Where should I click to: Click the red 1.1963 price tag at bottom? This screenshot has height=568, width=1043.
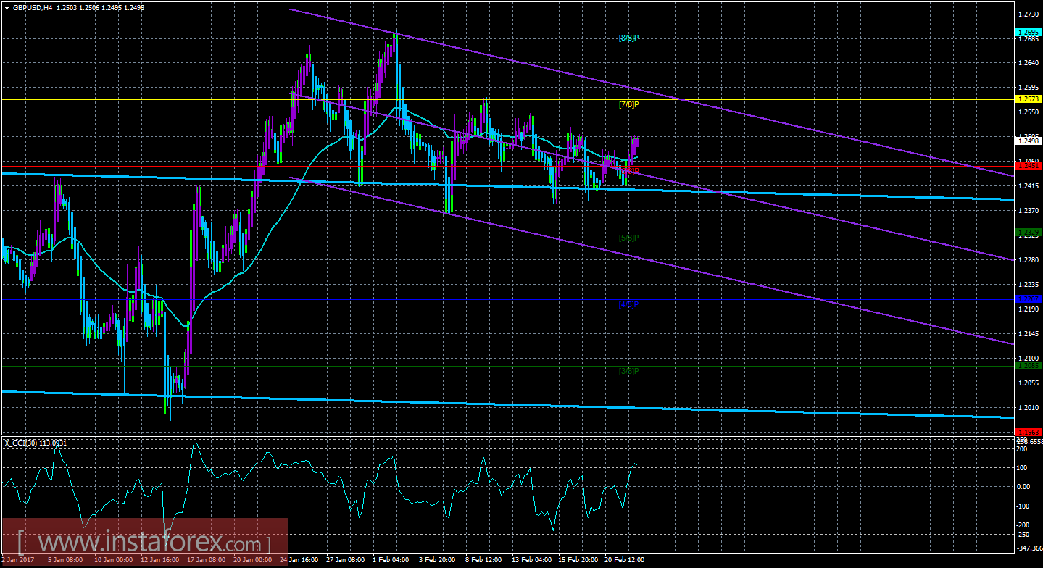tap(1029, 432)
